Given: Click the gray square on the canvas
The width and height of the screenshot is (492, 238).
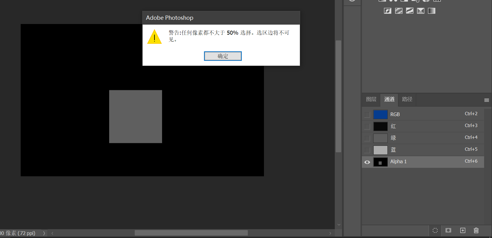Looking at the screenshot, I should pos(136,116).
